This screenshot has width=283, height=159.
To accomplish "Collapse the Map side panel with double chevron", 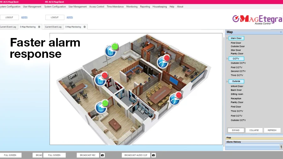I will (x=281, y=32).
